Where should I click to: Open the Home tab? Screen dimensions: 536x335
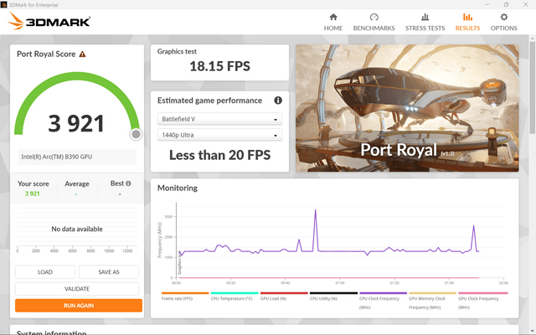point(333,23)
